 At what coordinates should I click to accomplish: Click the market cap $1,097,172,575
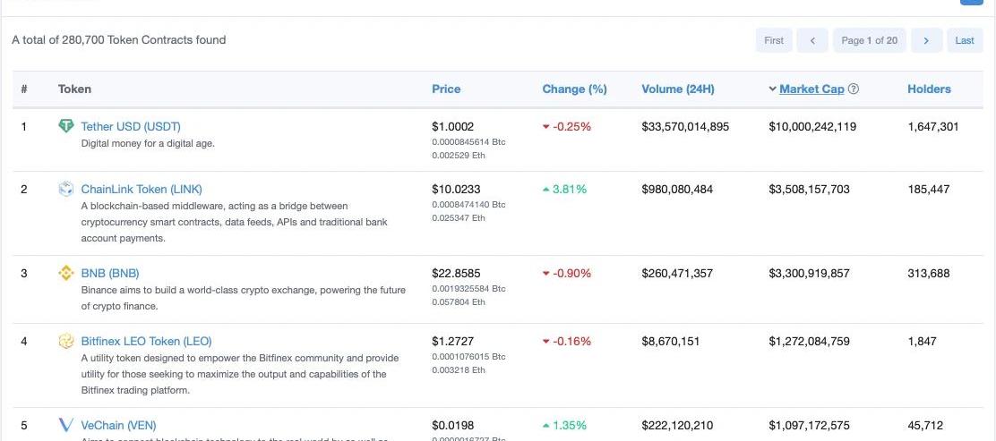pos(810,425)
